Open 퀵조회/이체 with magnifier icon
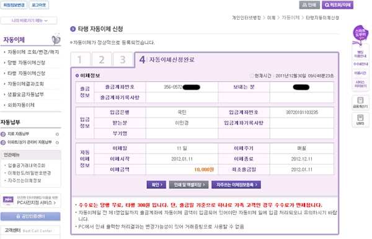This screenshot has height=239, width=372. 337,5
